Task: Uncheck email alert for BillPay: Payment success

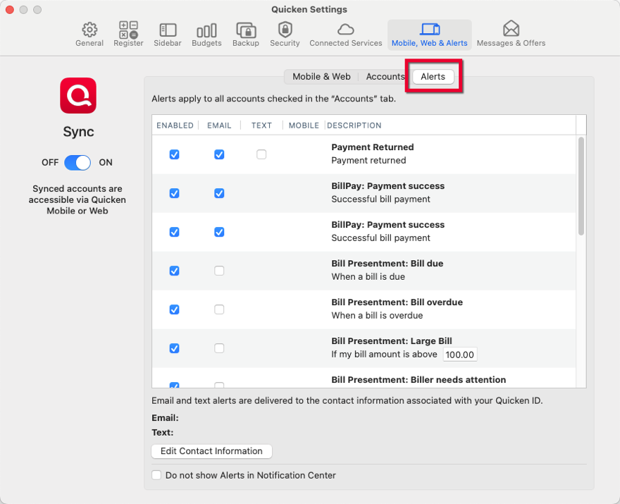Action: click(x=219, y=192)
